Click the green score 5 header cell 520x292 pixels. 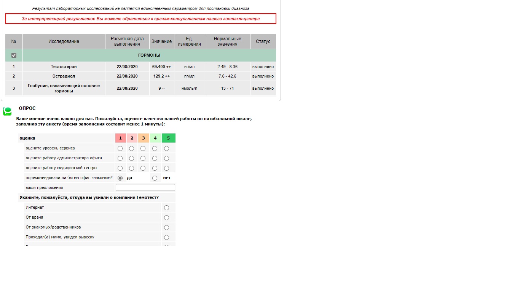point(168,138)
